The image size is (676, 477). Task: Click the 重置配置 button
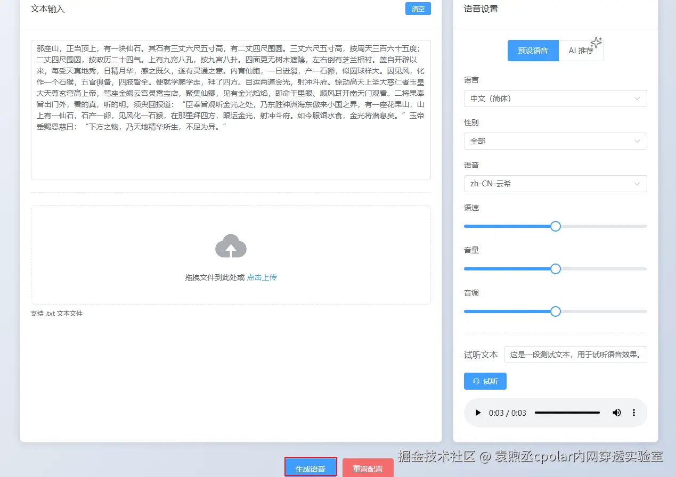click(368, 468)
